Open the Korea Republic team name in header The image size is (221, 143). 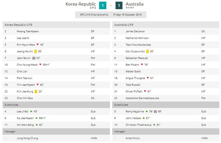(x=81, y=4)
